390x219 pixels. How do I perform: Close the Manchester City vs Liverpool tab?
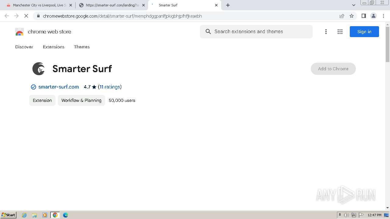[x=71, y=5]
